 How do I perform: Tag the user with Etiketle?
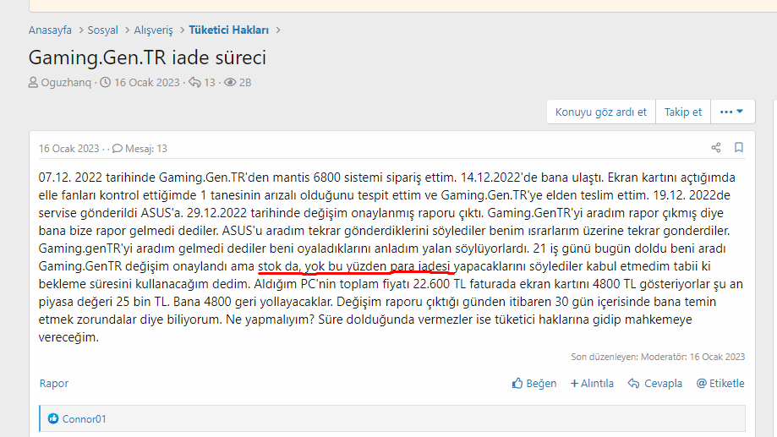pos(720,384)
